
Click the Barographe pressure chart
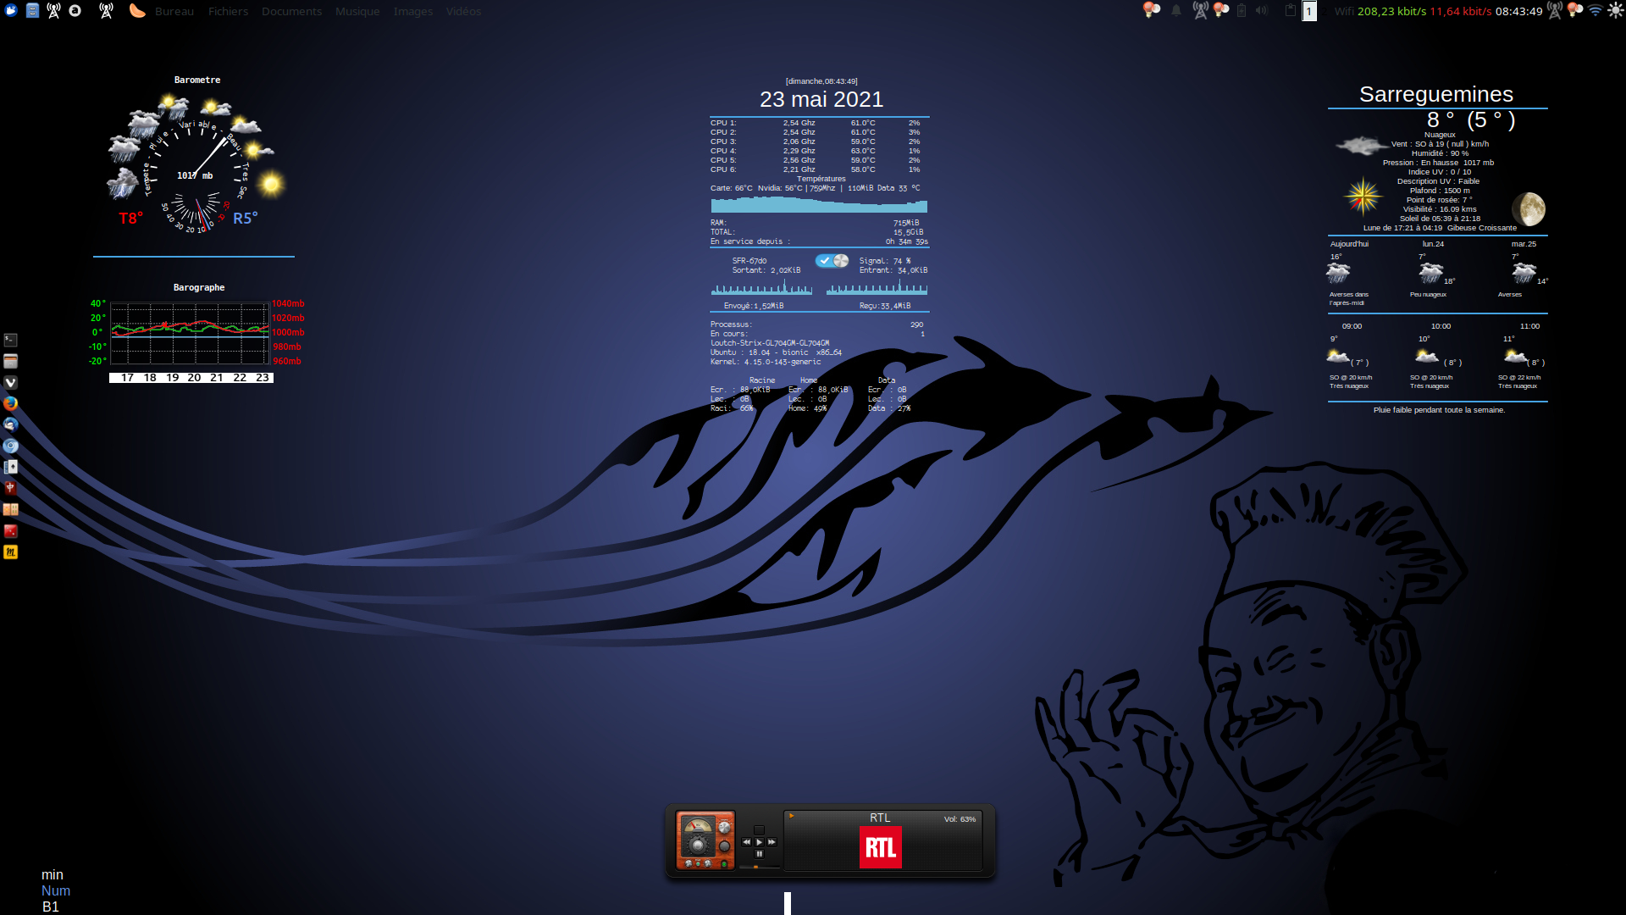coord(190,332)
